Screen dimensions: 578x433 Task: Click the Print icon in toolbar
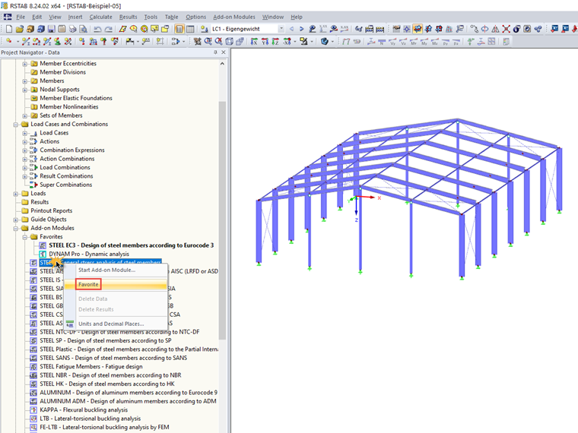[x=72, y=29]
